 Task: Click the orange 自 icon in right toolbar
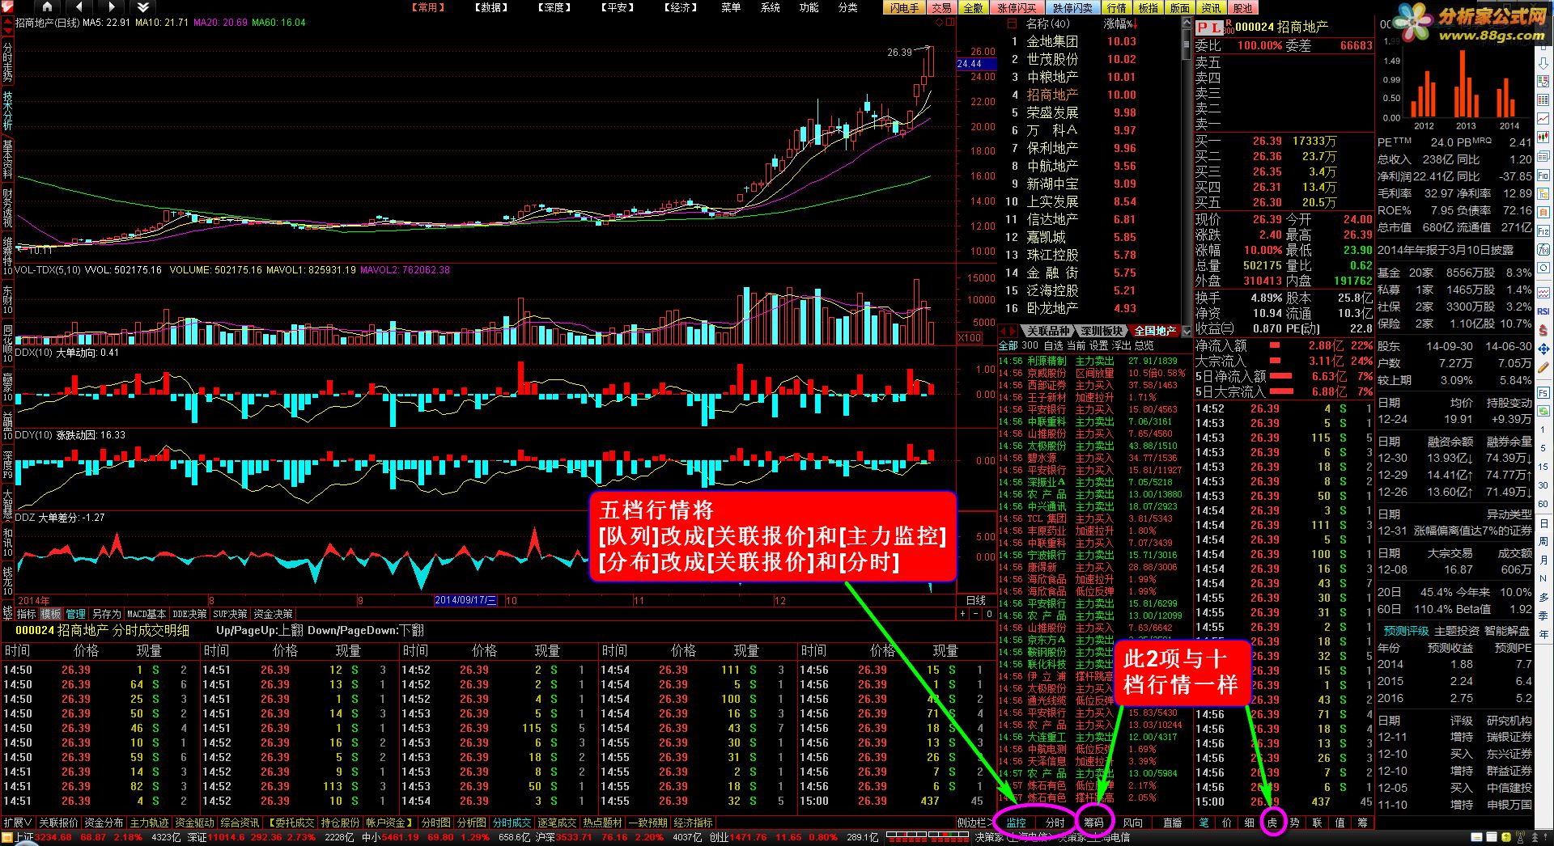click(1543, 212)
